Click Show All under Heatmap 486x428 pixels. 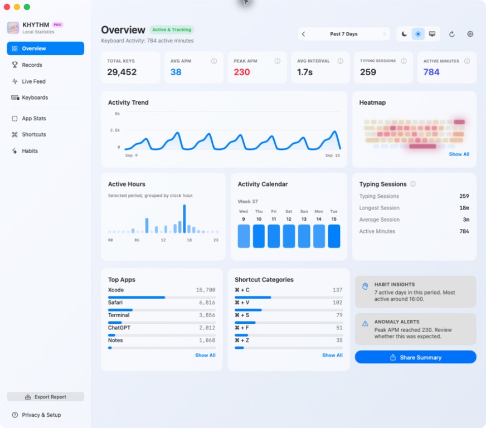459,154
